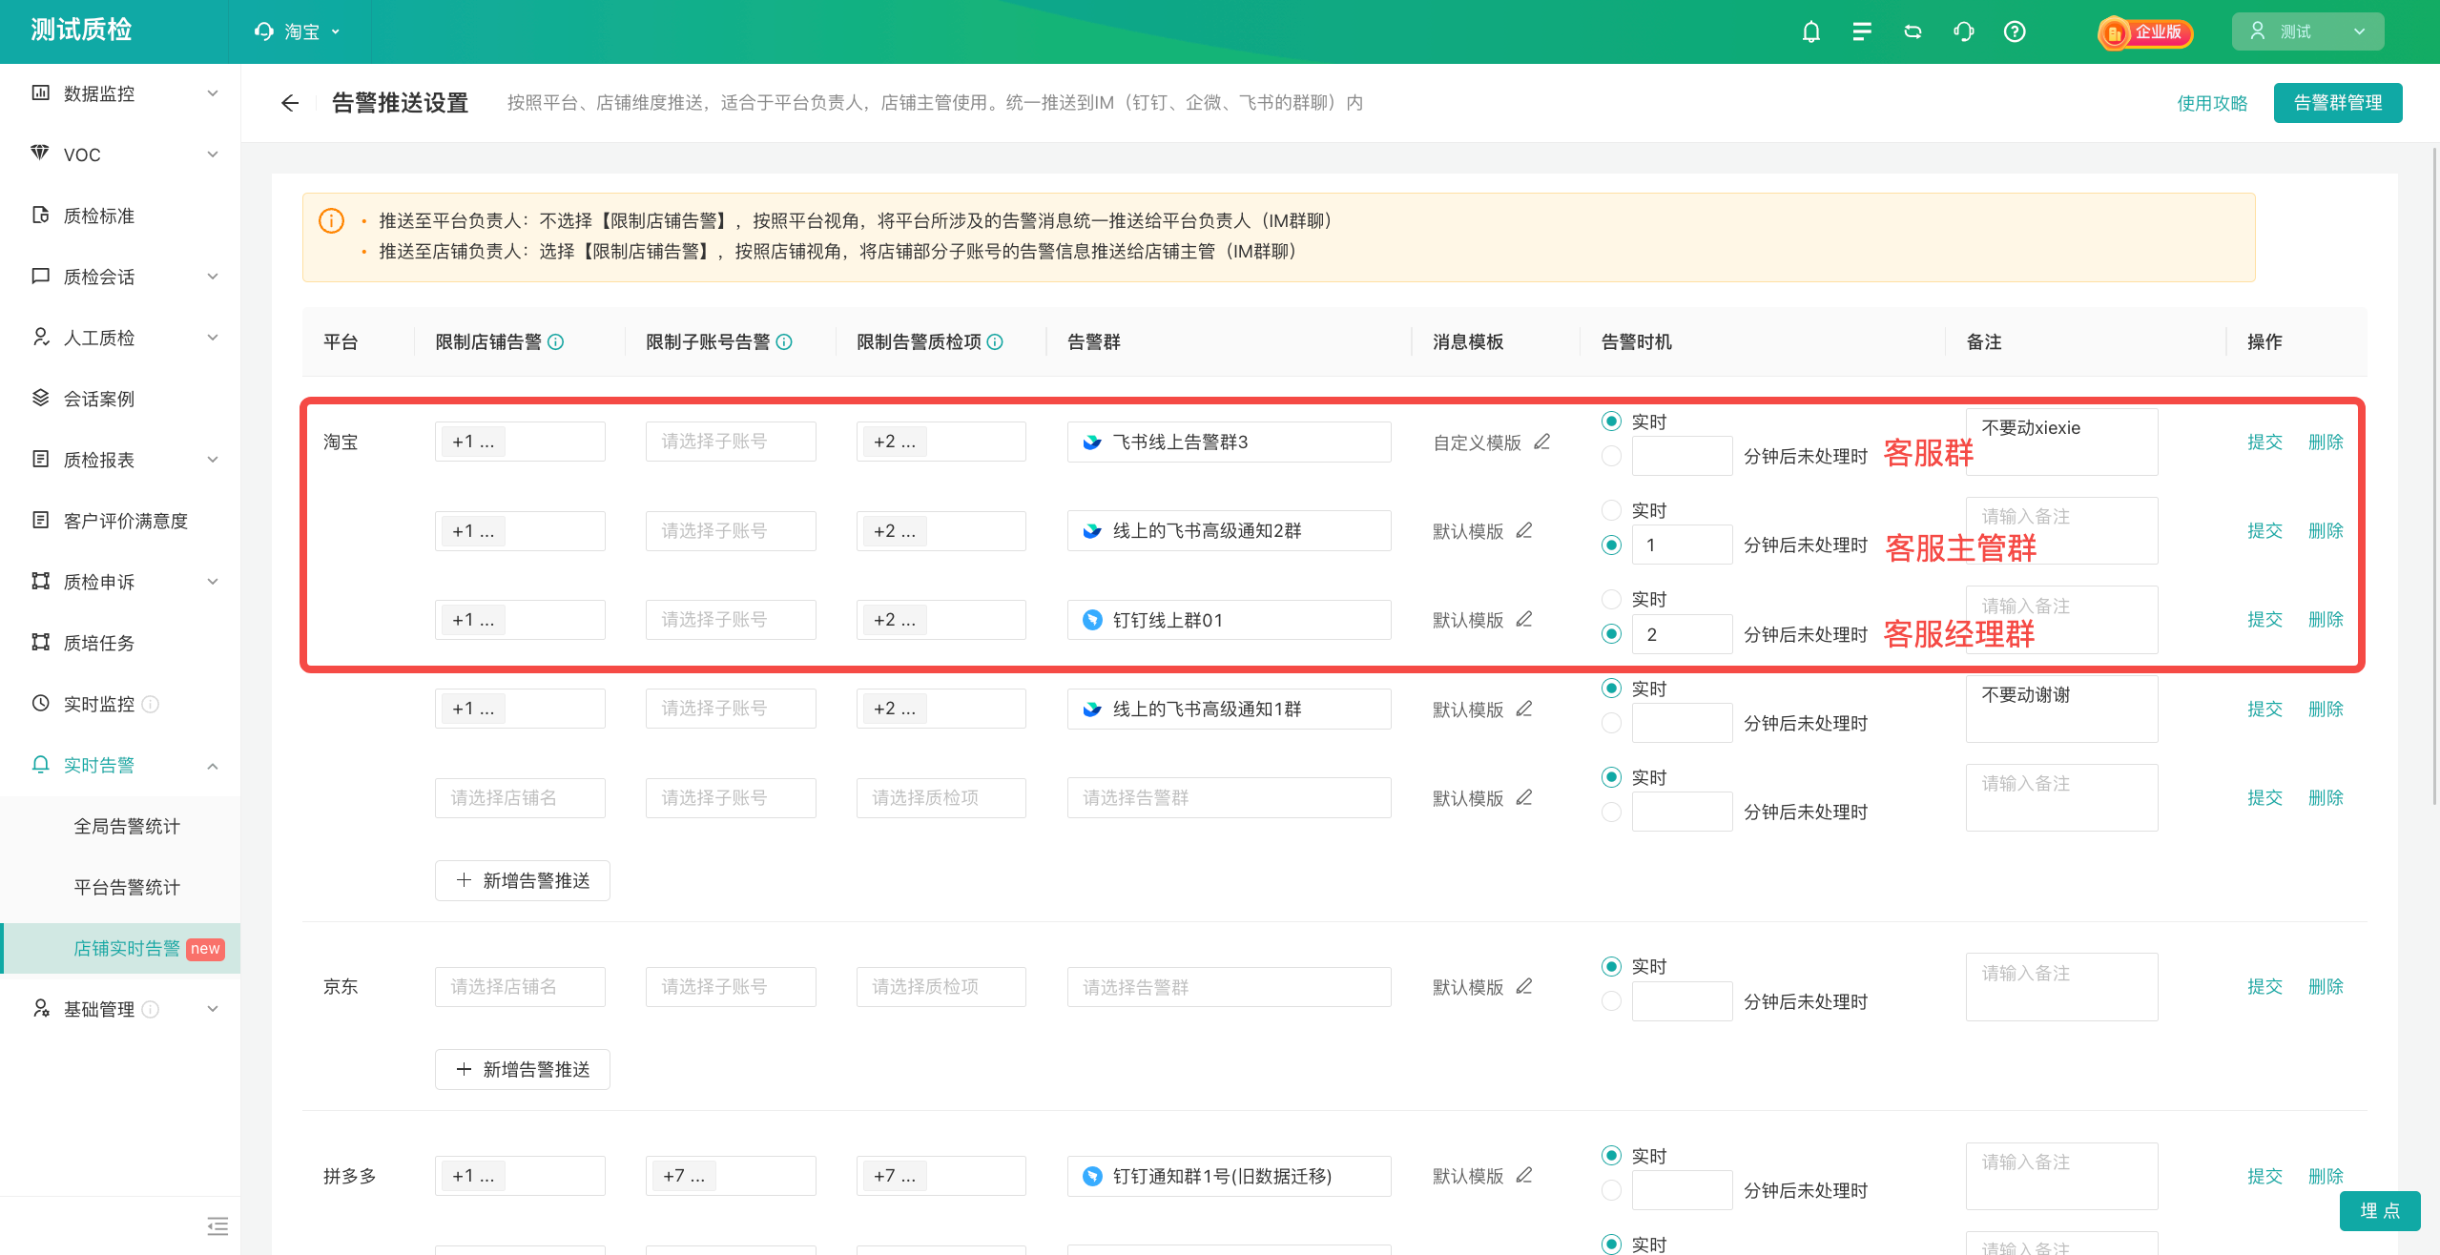Open 全局告警统计 submenu item

point(127,826)
